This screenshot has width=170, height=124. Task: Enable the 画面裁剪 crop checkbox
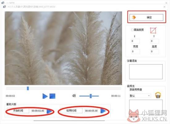click(132, 30)
